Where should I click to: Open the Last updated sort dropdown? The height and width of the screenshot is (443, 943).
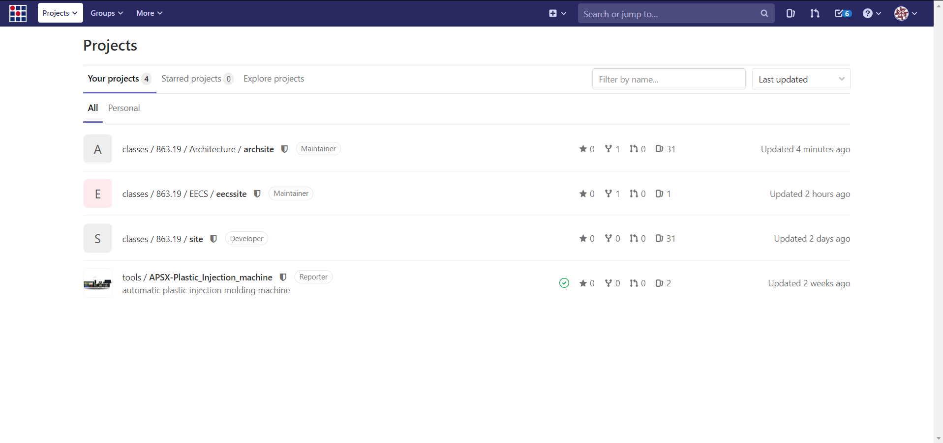click(x=801, y=79)
